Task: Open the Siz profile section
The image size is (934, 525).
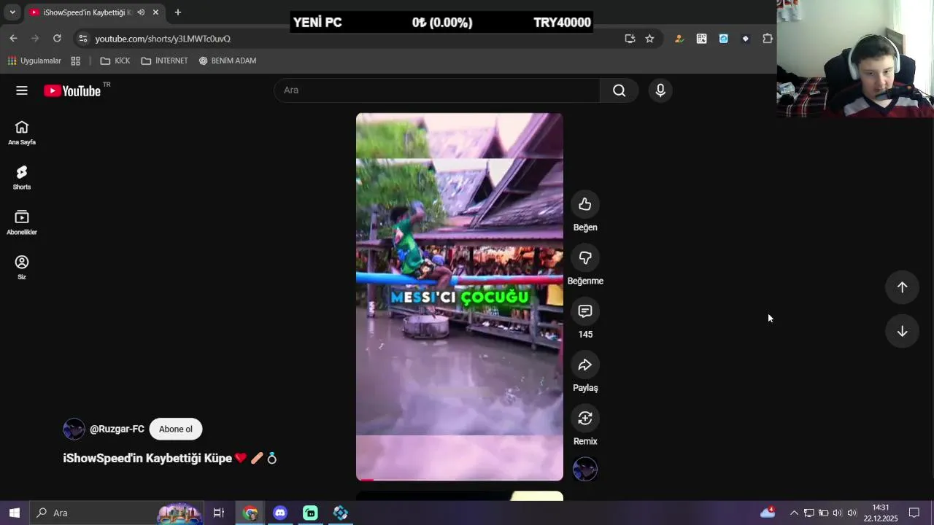Action: 22,267
